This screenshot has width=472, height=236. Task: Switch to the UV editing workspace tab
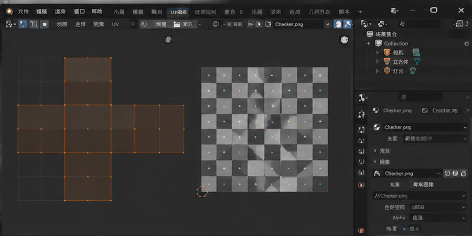pyautogui.click(x=178, y=12)
